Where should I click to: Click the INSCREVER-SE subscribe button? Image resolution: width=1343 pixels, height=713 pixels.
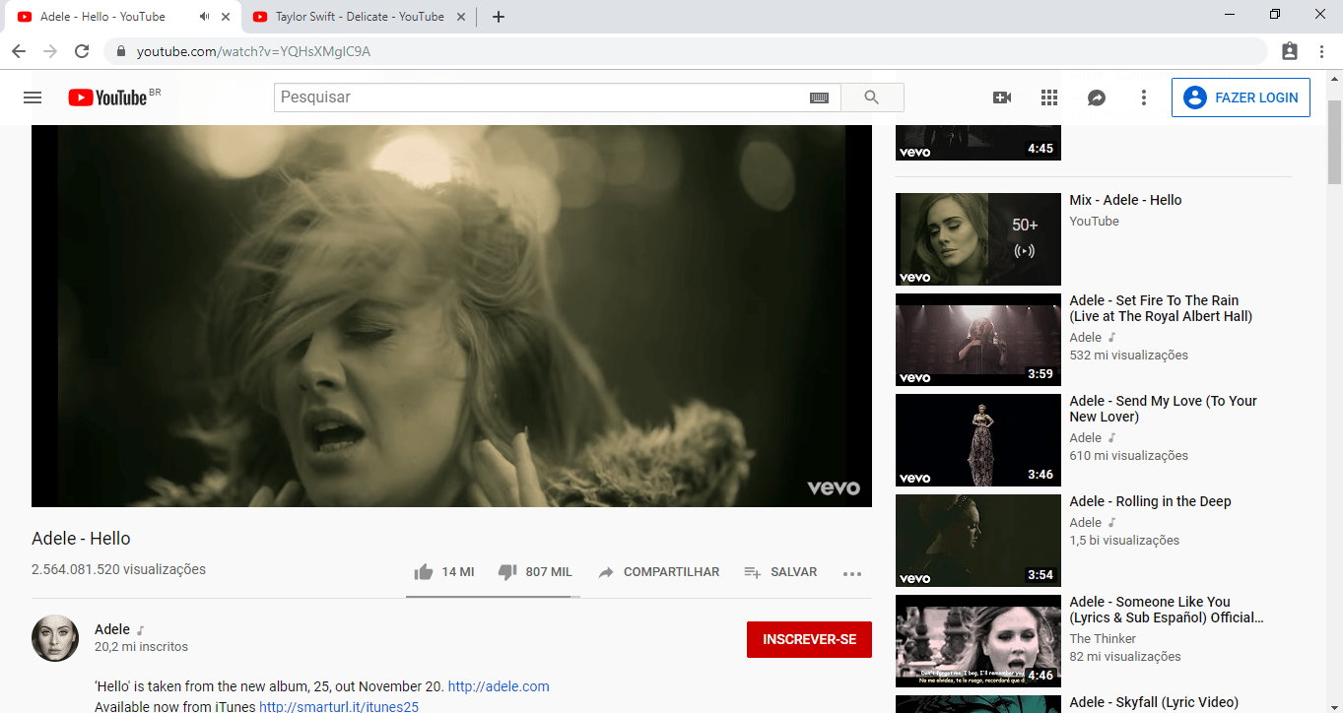click(x=809, y=639)
